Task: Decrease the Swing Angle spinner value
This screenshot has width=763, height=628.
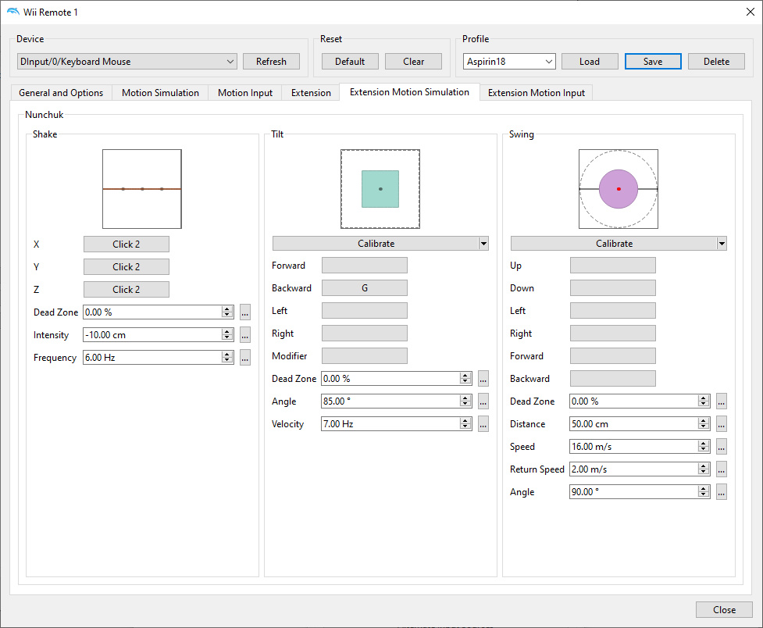Action: click(704, 495)
